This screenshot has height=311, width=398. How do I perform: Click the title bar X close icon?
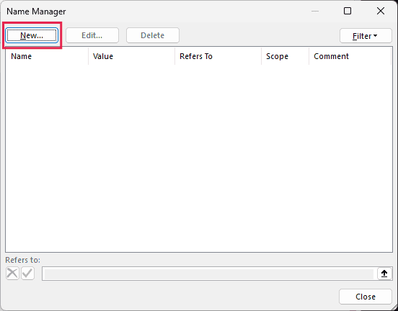(x=381, y=11)
